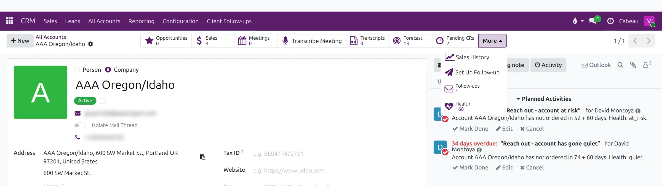Image resolution: width=662 pixels, height=186 pixels.
Task: Tick the checkbox next to Active badge
Action: 103,101
